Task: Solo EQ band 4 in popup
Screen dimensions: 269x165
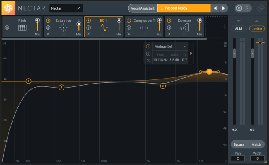Action: 148,54
